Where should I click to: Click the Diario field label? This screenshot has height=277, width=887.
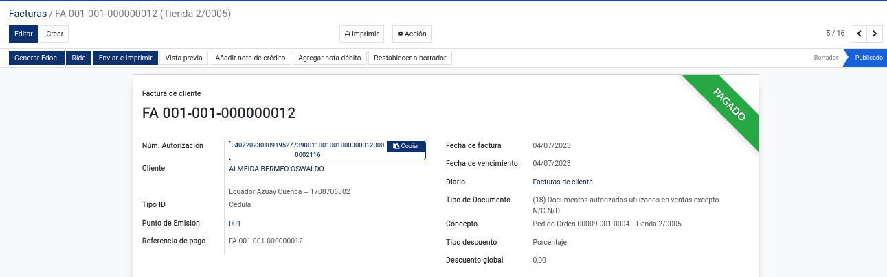[x=456, y=182]
